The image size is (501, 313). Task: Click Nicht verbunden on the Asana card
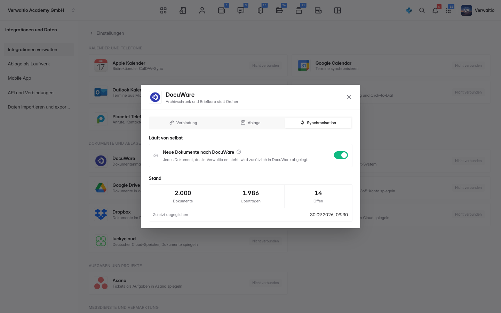pos(265,283)
